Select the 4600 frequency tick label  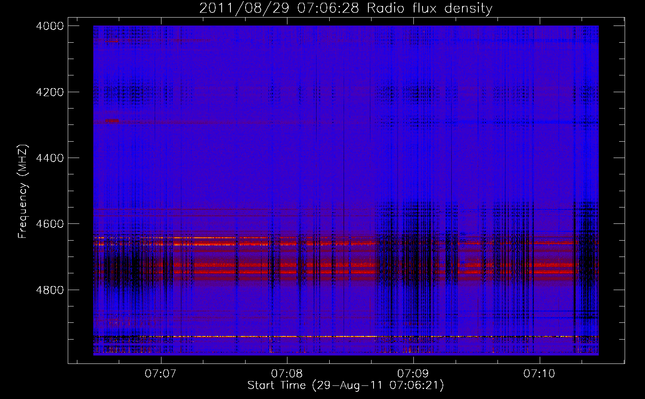[50, 224]
